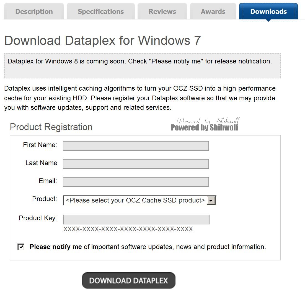Click the Last Name label
Image resolution: width=305 pixels, height=292 pixels.
[41, 163]
